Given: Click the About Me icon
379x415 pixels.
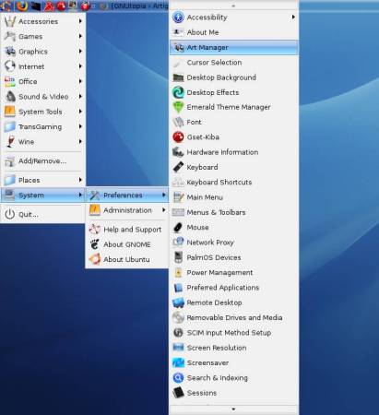Looking at the screenshot, I should coord(178,32).
